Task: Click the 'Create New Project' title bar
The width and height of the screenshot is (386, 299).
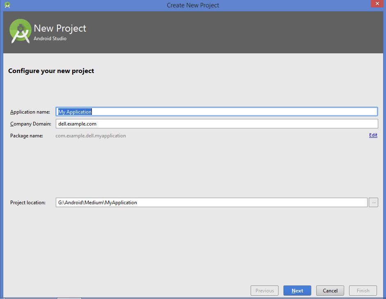Action: pos(193,5)
